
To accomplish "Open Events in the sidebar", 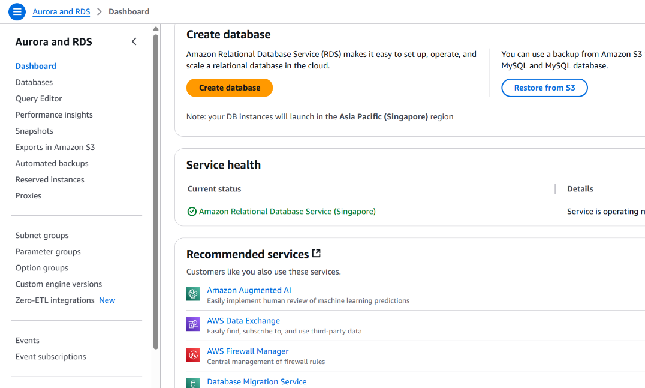I will pyautogui.click(x=28, y=340).
